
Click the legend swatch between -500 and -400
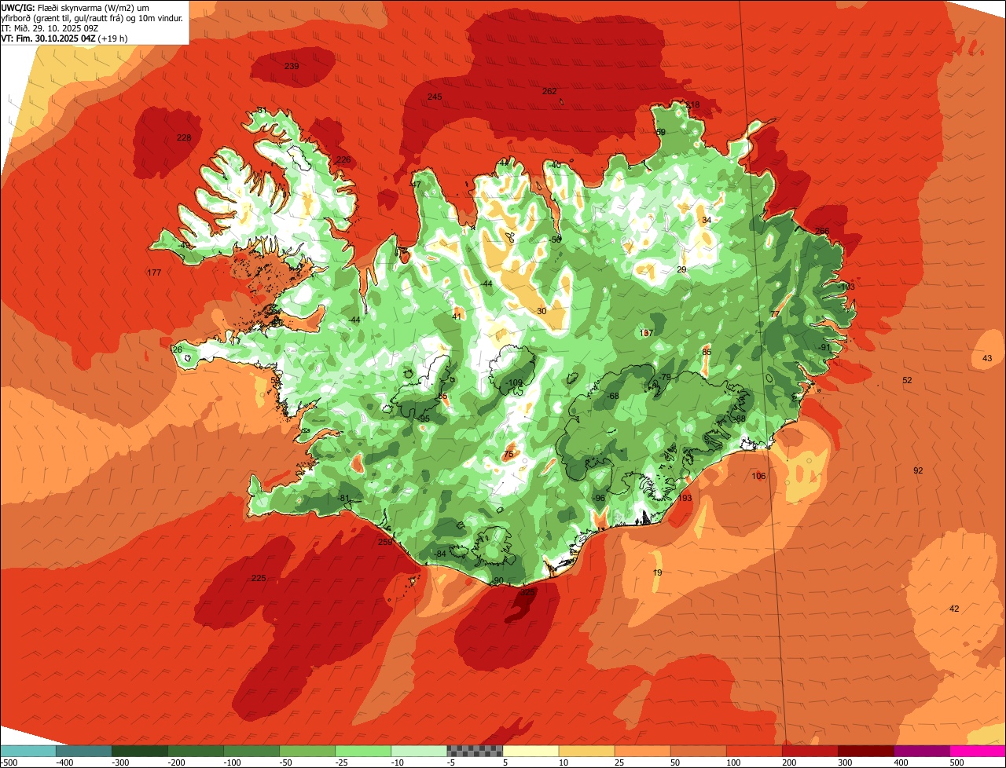pos(28,751)
